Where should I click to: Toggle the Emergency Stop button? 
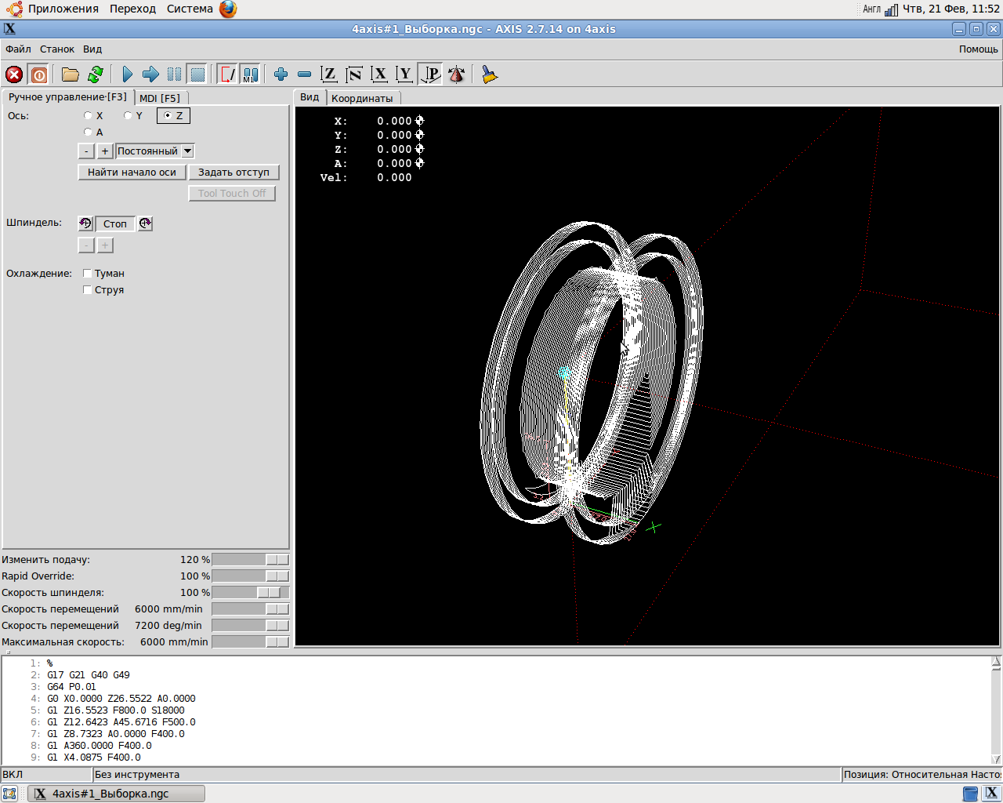[x=14, y=74]
